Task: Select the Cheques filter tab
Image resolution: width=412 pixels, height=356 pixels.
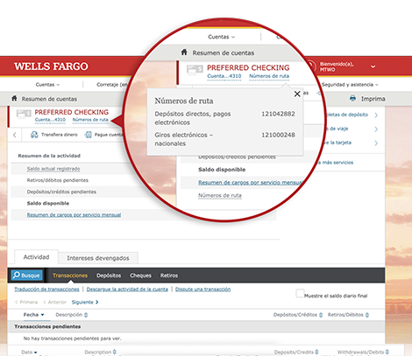Action: tap(140, 276)
